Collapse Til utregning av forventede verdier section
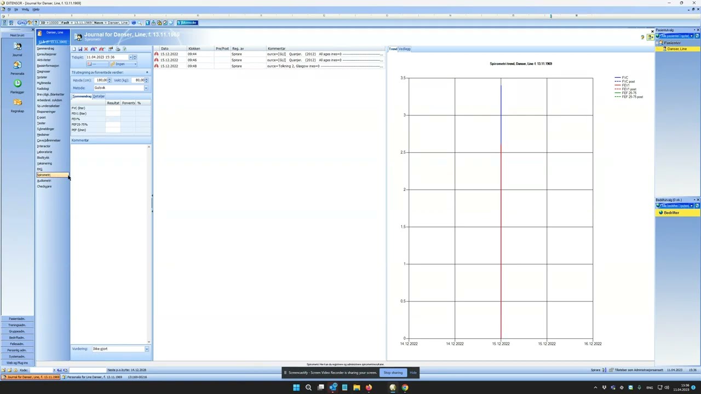The height and width of the screenshot is (394, 701). (147, 72)
